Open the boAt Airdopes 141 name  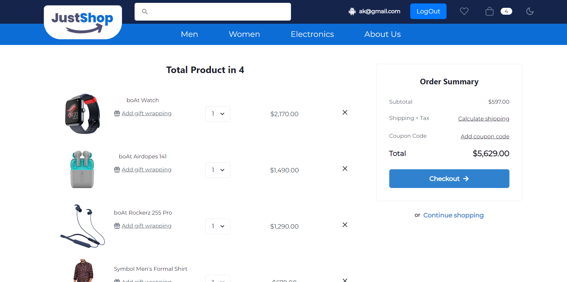click(143, 156)
